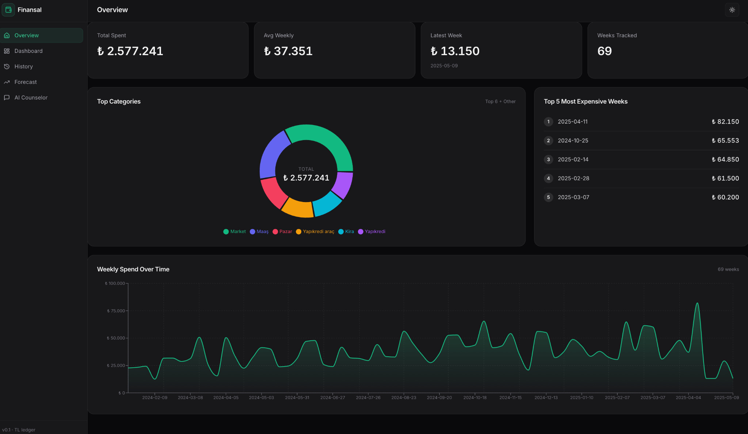Click the Overview home icon in sidebar
This screenshot has width=748, height=434.
click(7, 35)
